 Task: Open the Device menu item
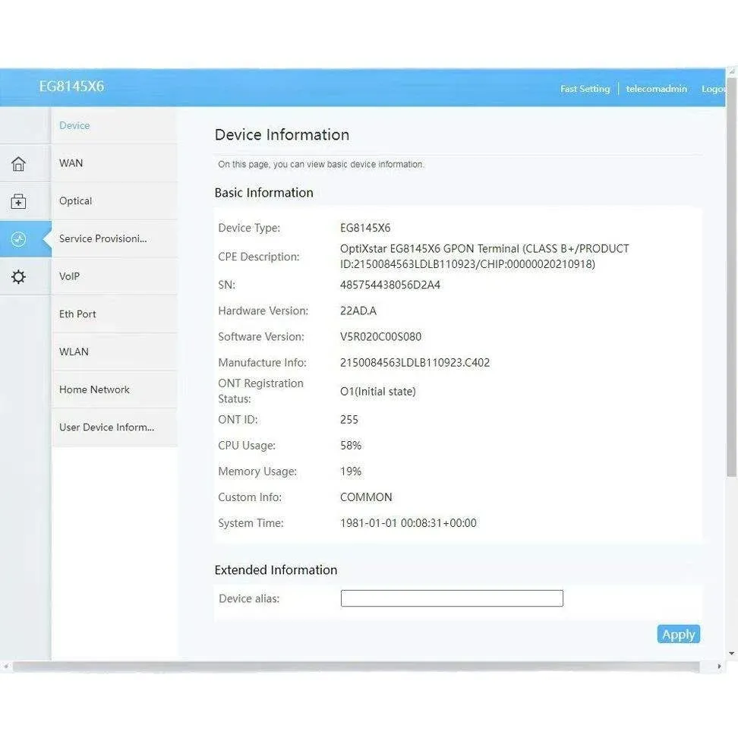point(74,125)
